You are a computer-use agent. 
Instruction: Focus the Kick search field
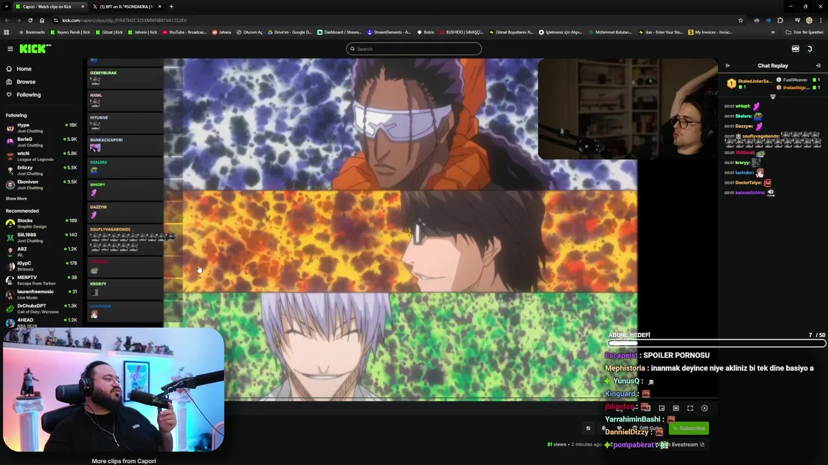pos(414,48)
